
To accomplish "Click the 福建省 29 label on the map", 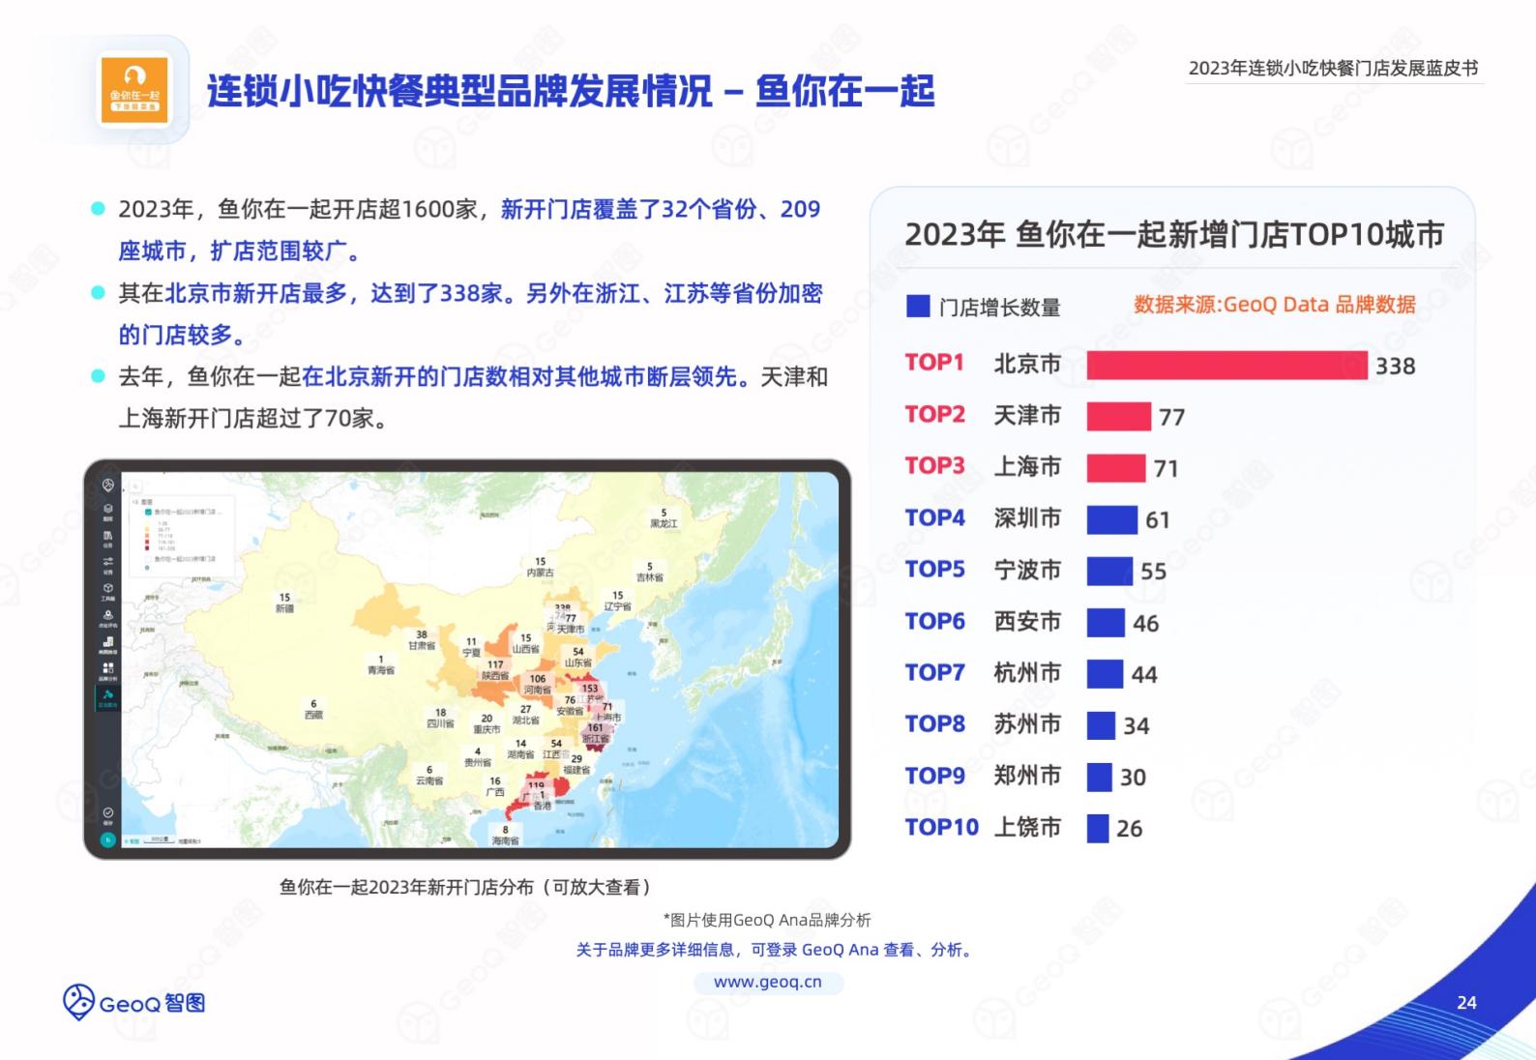I will [x=576, y=765].
